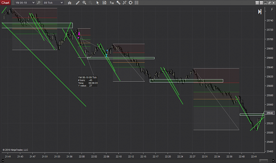The width and height of the screenshot is (276, 163).
Task: Click the horizontal scrollbar right arrow
Action: pyautogui.click(x=273, y=160)
